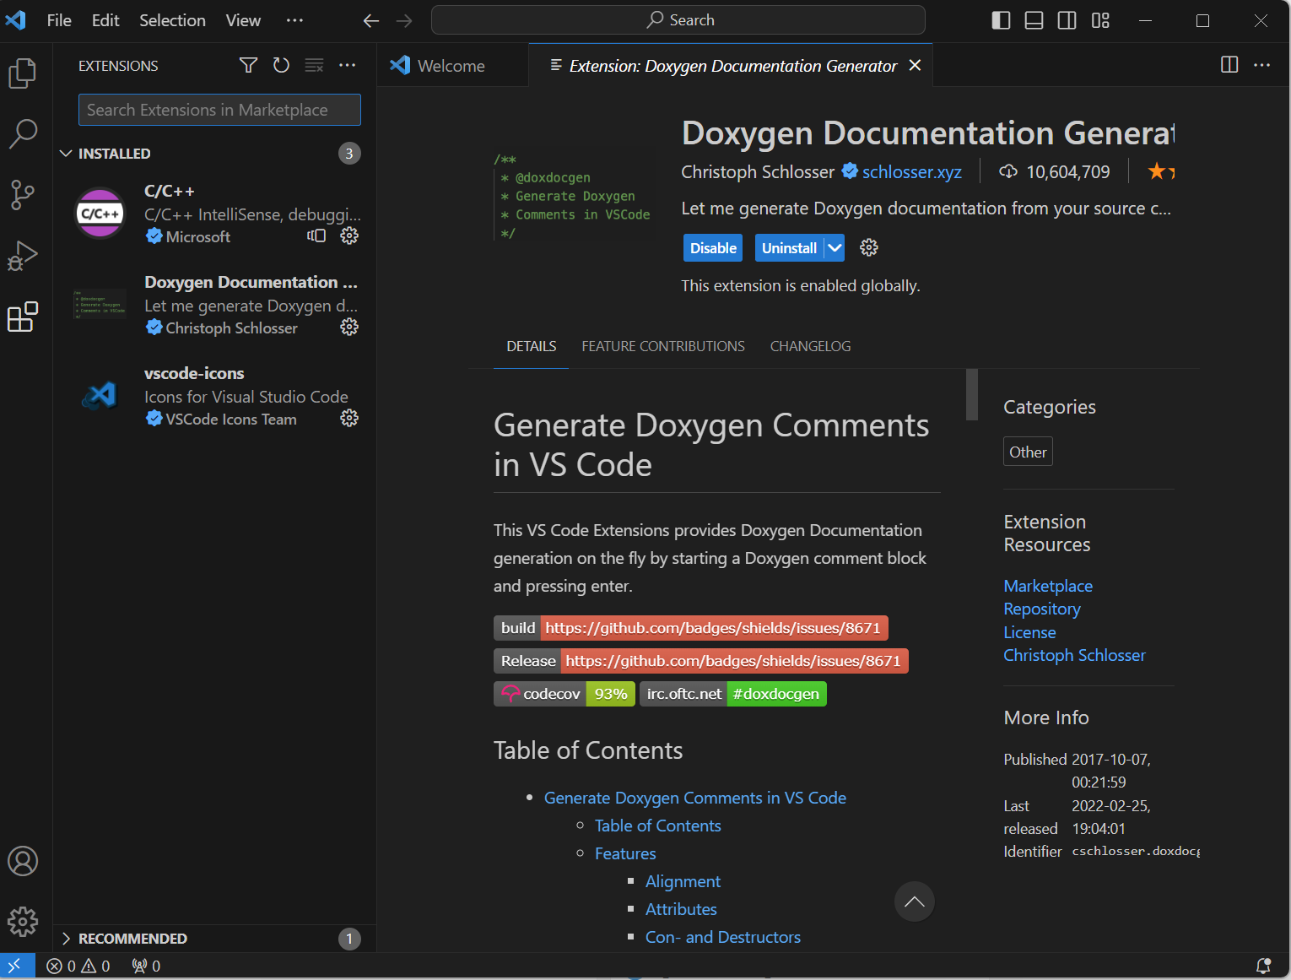This screenshot has width=1291, height=980.
Task: Click C/C++ extension pack indicator icon
Action: (x=316, y=236)
